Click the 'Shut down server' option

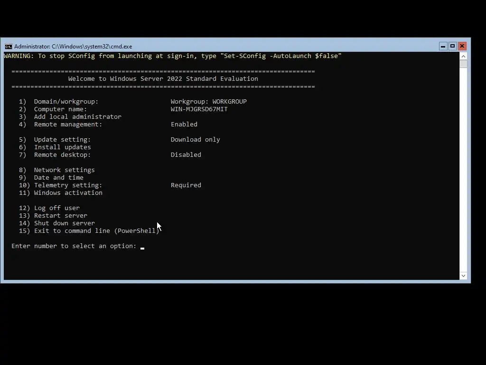tap(57, 223)
